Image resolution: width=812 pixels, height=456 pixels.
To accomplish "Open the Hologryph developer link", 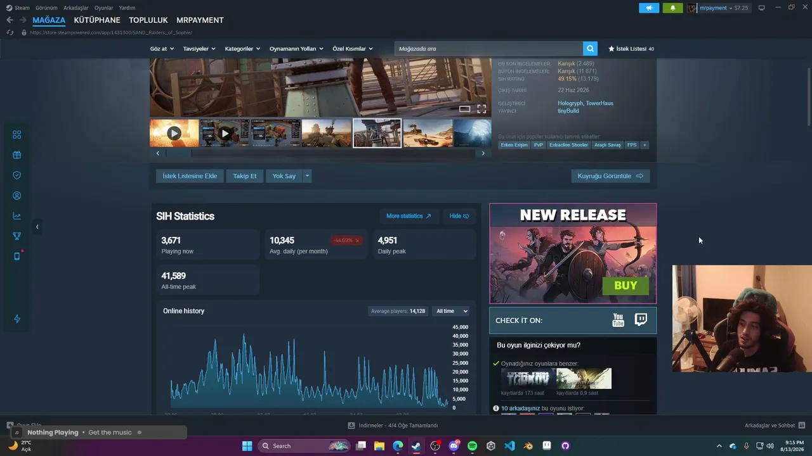I will point(570,103).
